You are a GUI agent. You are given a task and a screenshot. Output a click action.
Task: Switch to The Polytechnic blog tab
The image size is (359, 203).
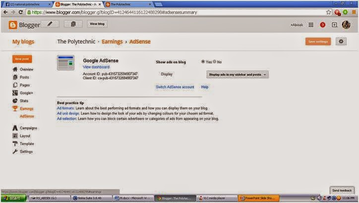[x=128, y=4]
